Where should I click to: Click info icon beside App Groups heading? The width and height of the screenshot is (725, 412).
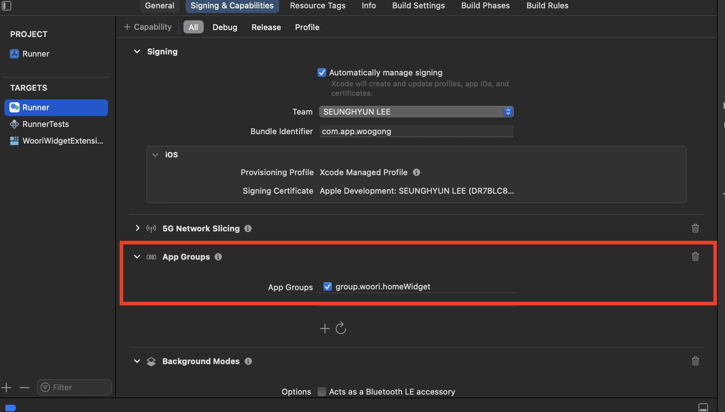coord(218,257)
